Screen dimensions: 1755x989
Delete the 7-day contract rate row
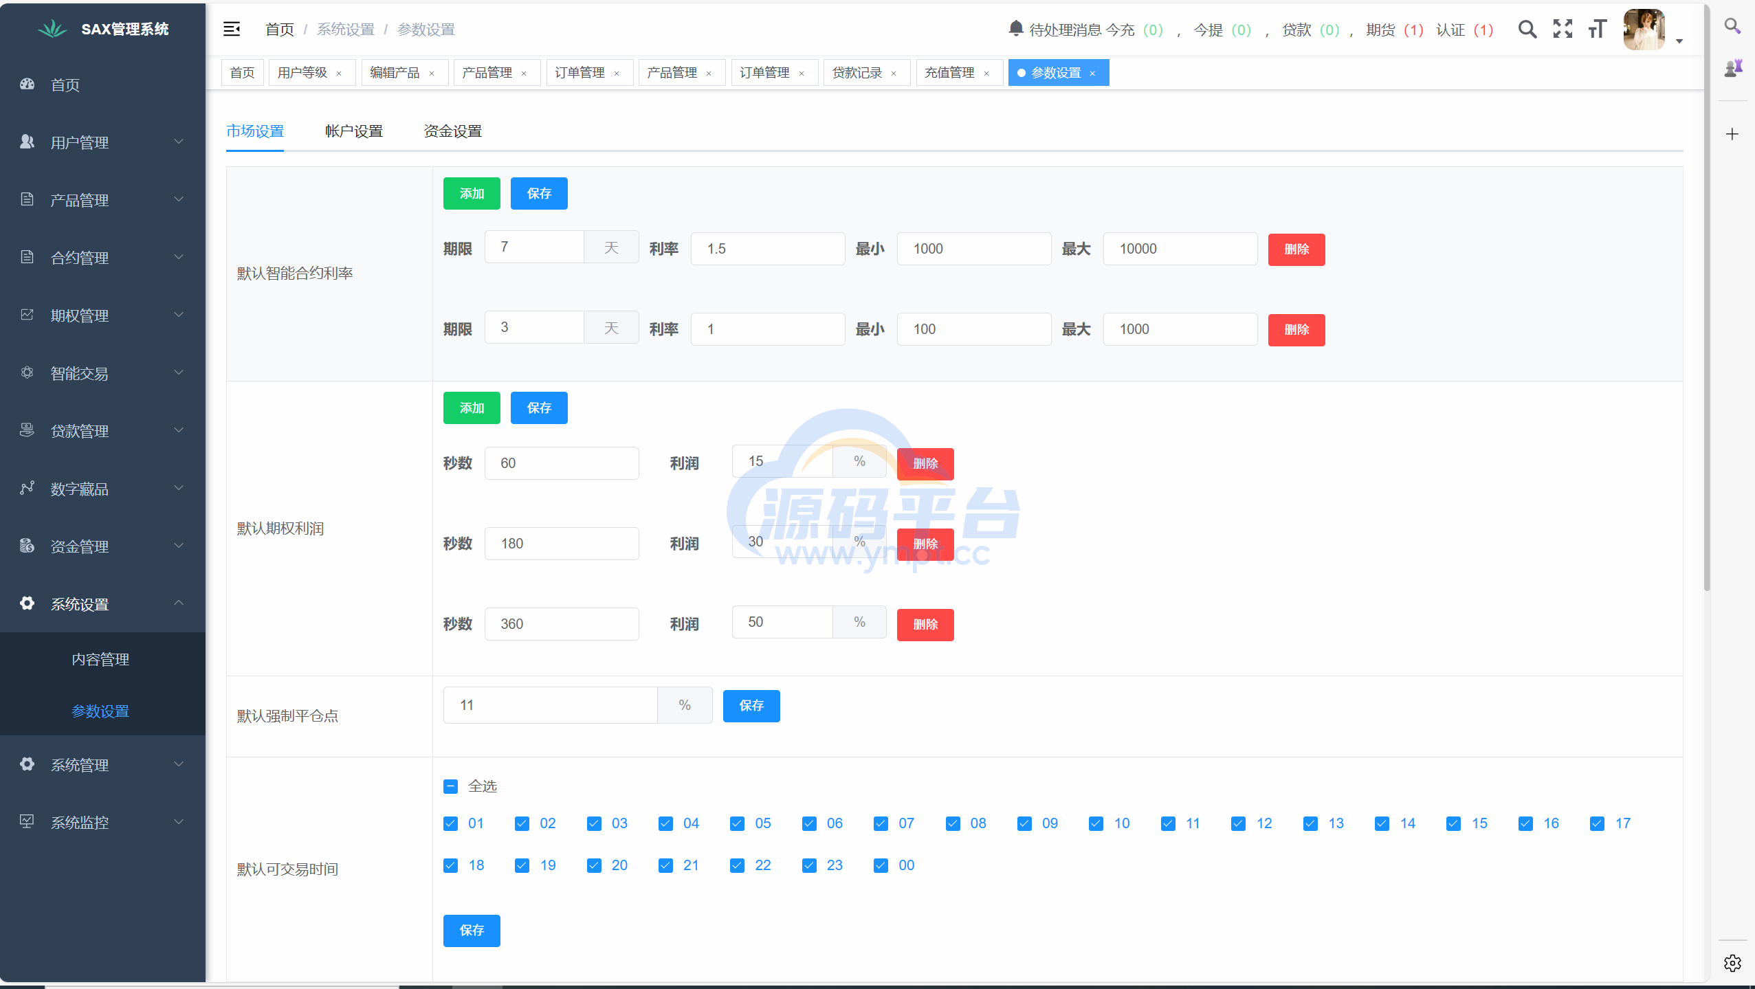click(x=1296, y=249)
